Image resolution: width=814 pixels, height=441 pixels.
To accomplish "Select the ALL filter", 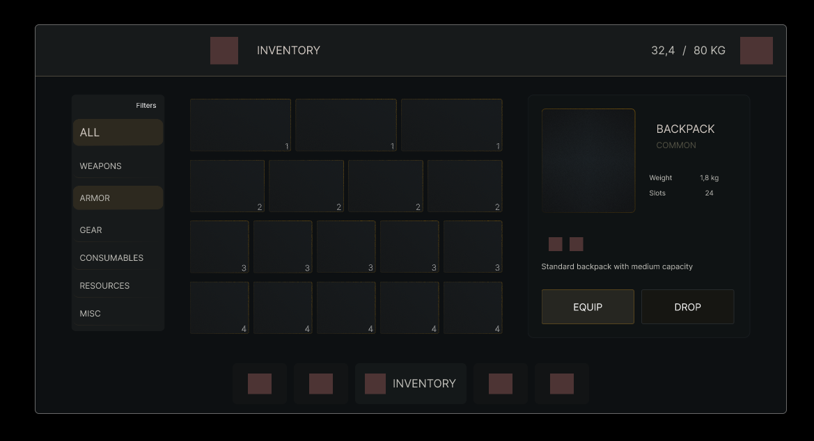I will tap(118, 132).
